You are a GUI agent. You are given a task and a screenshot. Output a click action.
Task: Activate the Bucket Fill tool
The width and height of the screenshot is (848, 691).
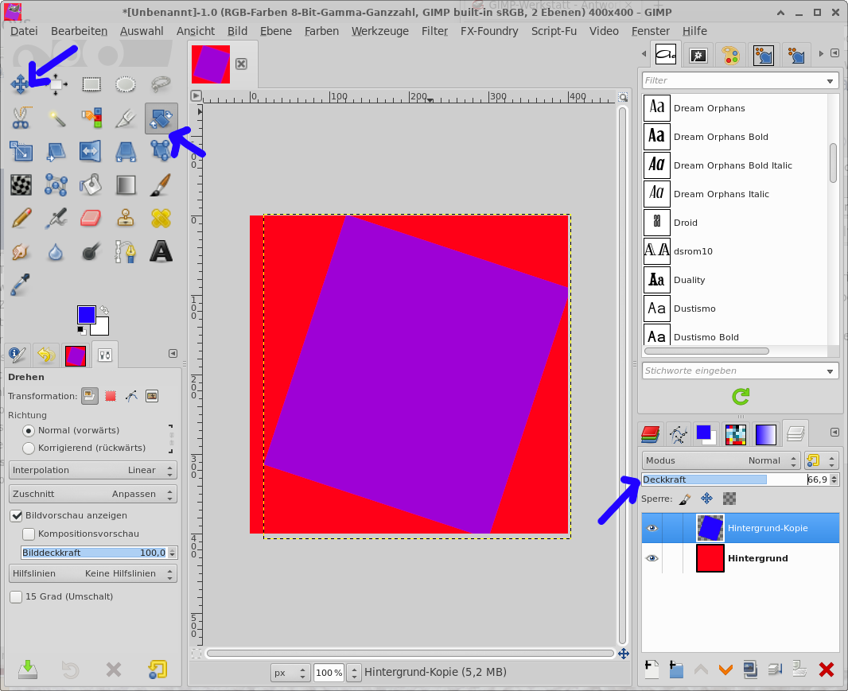[91, 184]
